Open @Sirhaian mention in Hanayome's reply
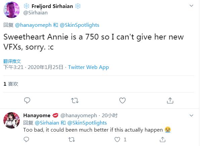 47,123
